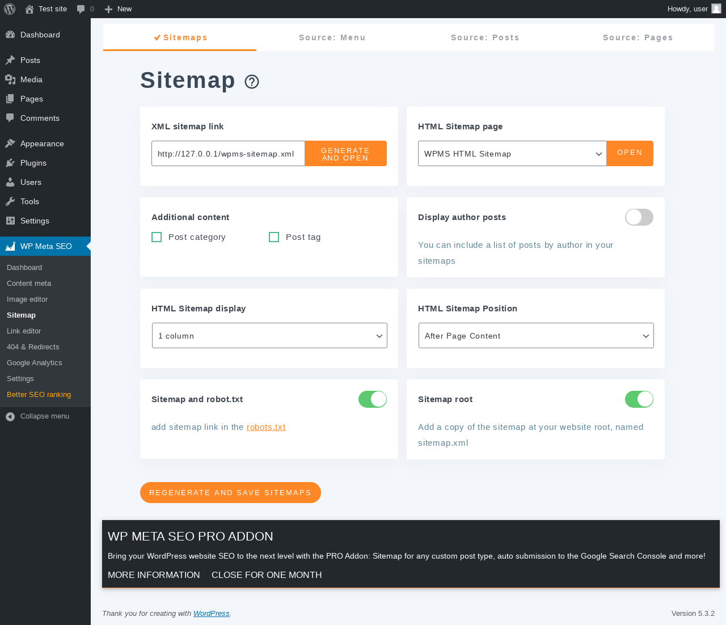Open the HTML Sitemap page dropdown

(x=512, y=154)
